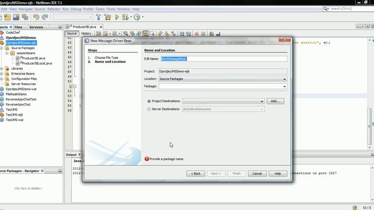
Task: Click the Stop Macro Recording icon
Action: [x=203, y=34]
